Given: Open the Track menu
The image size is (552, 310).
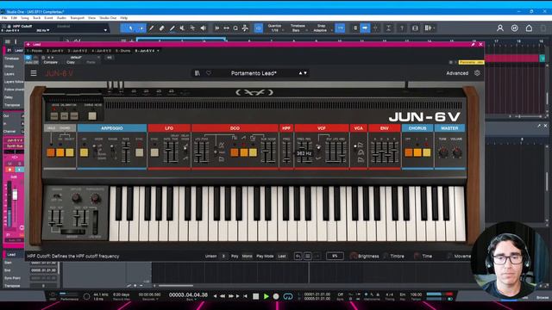Looking at the screenshot, I should [x=36, y=17].
